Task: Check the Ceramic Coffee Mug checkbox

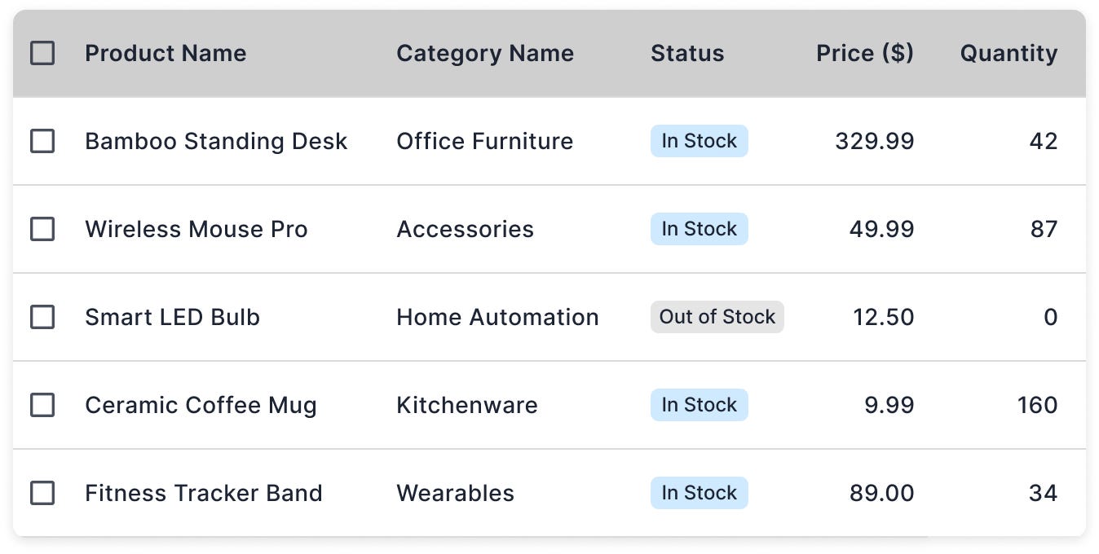Action: tap(42, 406)
